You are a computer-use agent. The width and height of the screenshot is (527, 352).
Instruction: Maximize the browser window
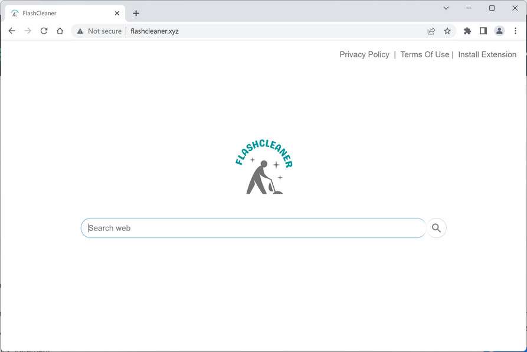(492, 8)
